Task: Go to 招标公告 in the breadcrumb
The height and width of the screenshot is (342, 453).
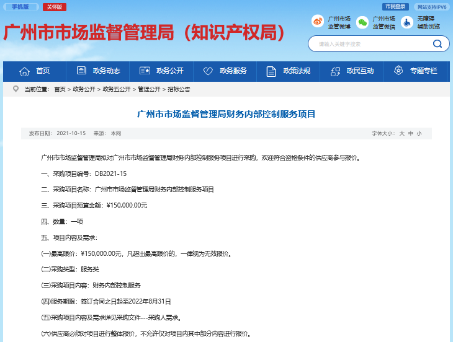Action: 179,89
